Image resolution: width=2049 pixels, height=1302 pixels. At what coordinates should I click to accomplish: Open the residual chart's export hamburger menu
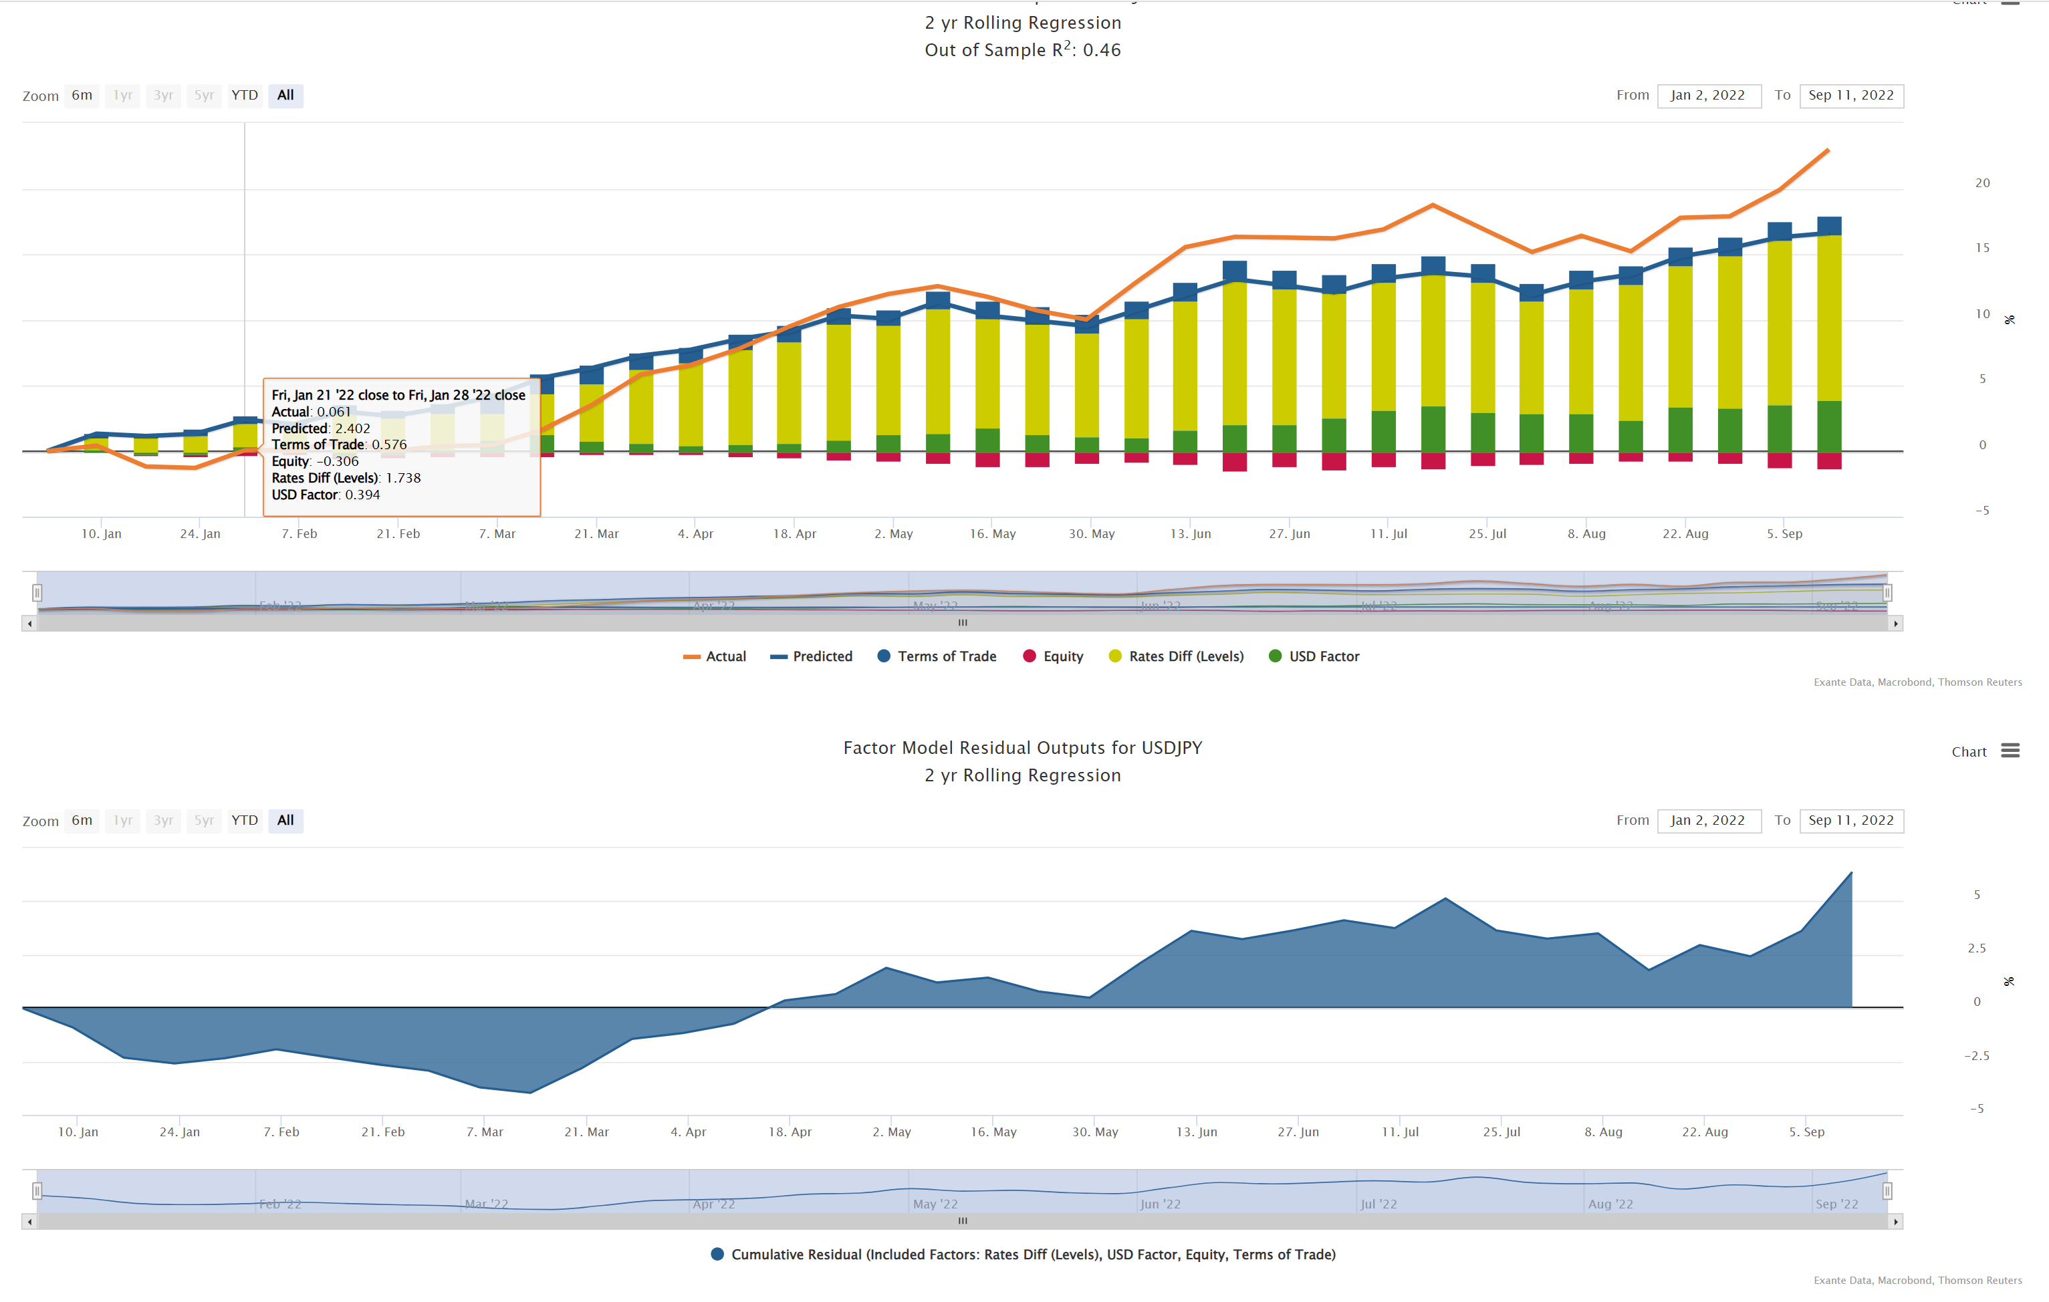click(x=2012, y=751)
